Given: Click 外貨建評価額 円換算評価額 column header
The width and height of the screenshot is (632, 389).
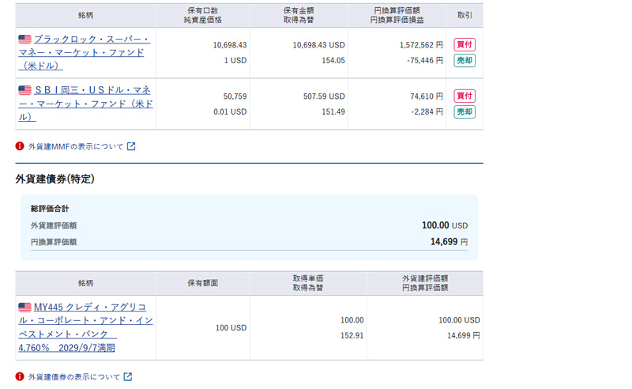Looking at the screenshot, I should click(x=425, y=283).
